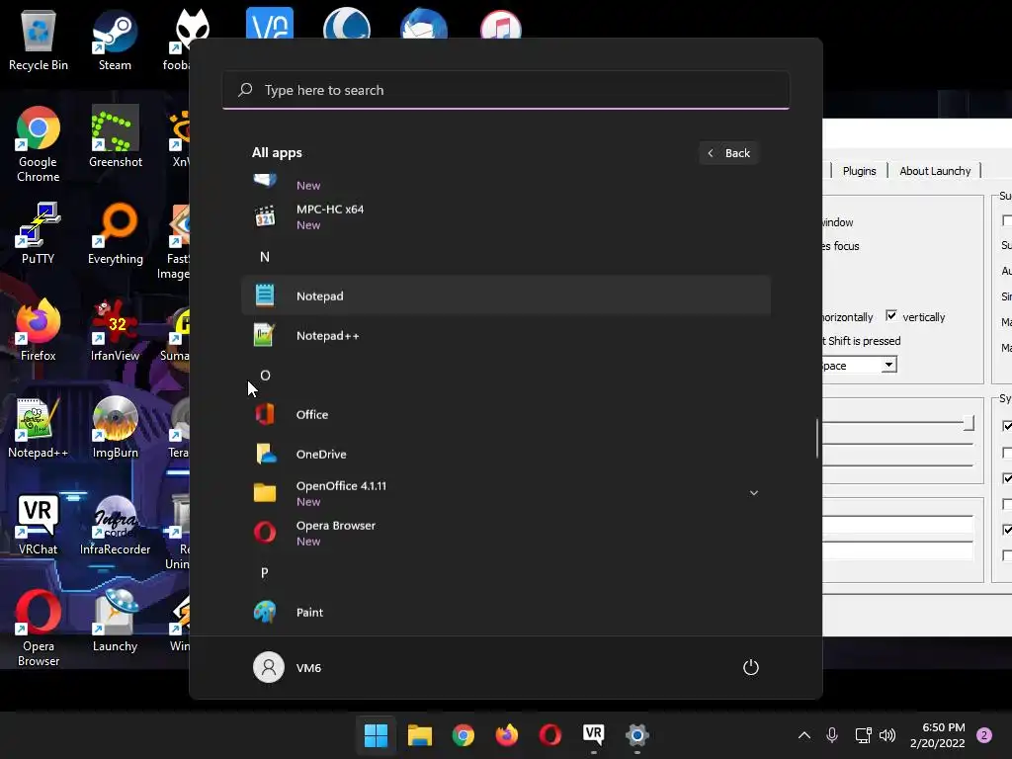Open Recycle Bin on the desktop

point(39,40)
